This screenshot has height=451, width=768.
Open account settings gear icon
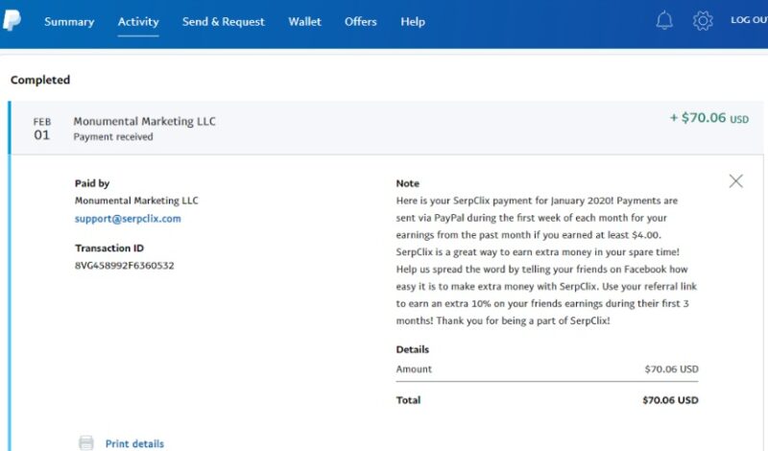(703, 21)
